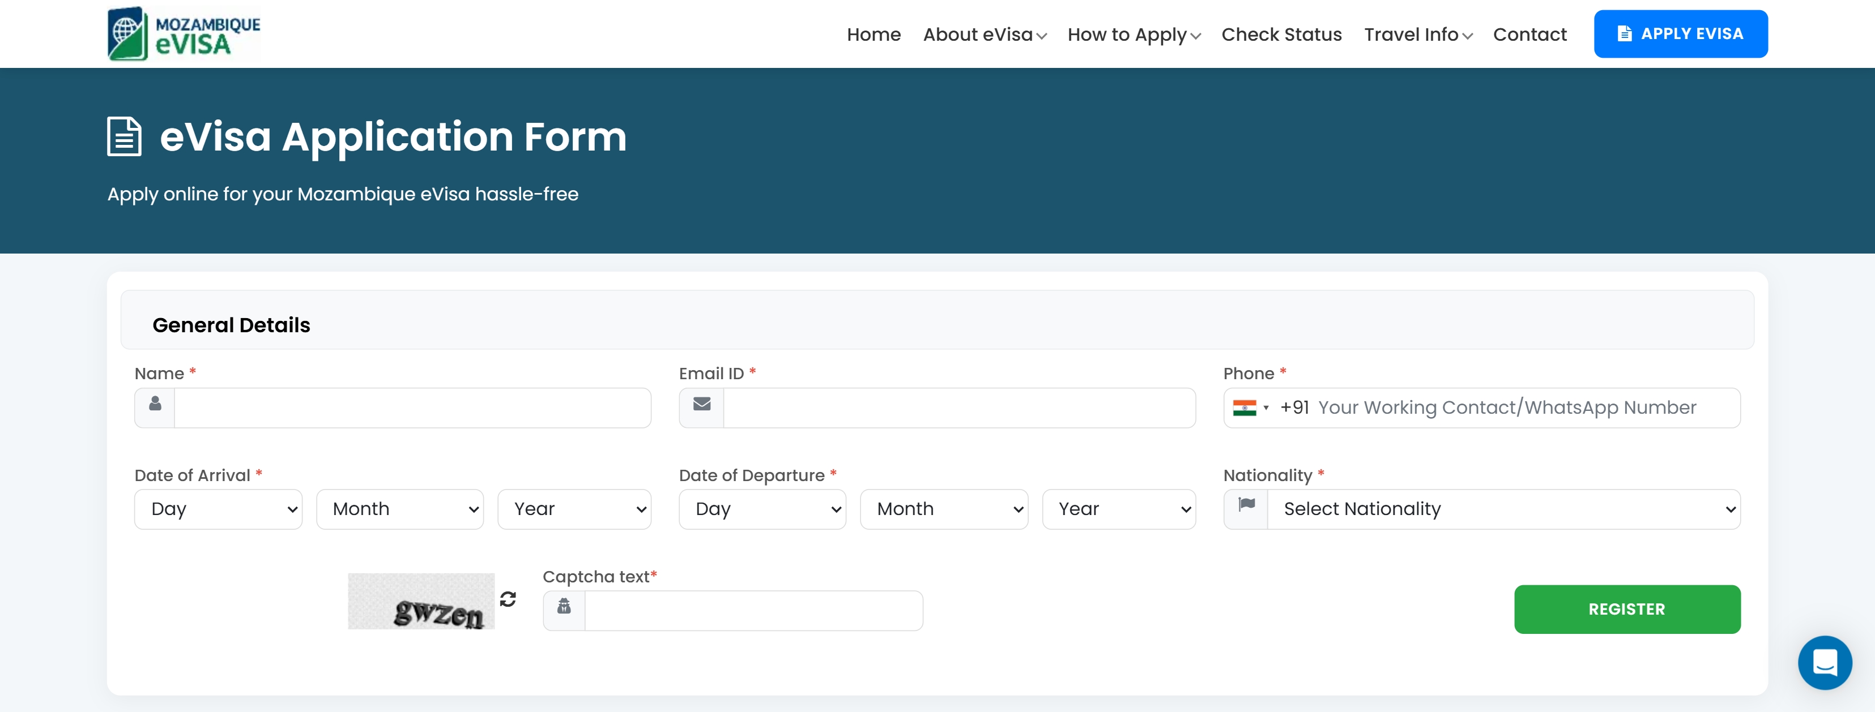
Task: Open the Date of Arrival Day dropdown
Action: click(218, 509)
